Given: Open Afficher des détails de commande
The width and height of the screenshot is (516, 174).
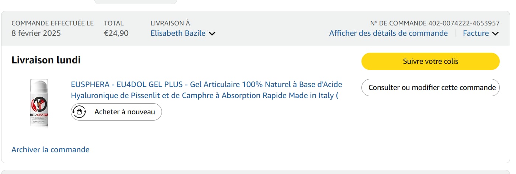Looking at the screenshot, I should pyautogui.click(x=388, y=33).
